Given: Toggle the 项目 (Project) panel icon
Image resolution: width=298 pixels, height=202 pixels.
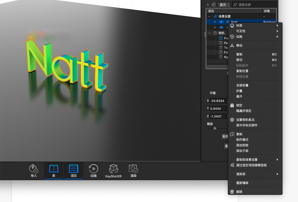Looking at the screenshot, I should pyautogui.click(x=74, y=170).
